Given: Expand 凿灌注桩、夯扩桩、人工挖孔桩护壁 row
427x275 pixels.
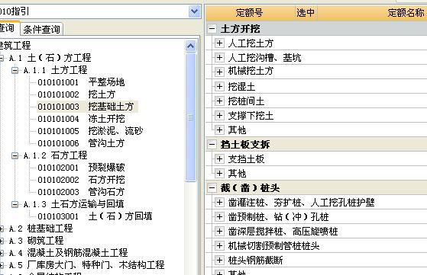Looking at the screenshot, I should click(219, 202).
